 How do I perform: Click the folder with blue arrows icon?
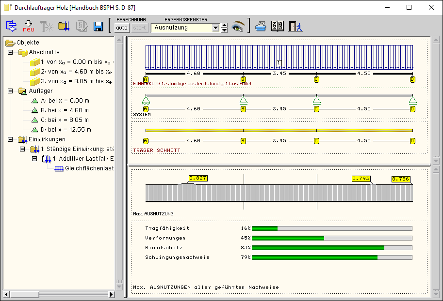coord(64,27)
